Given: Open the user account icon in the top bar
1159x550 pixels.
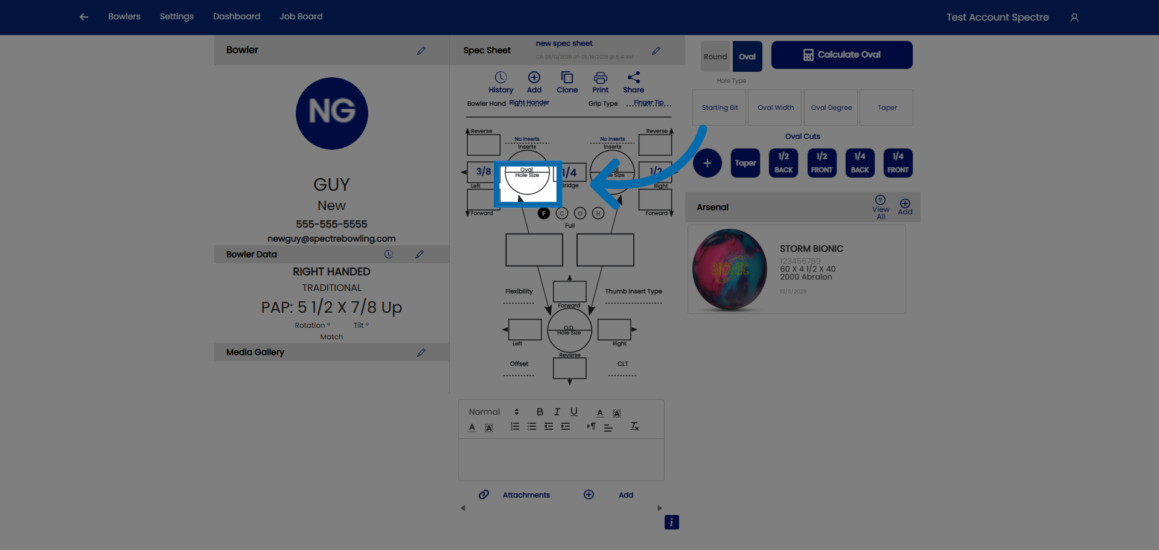Looking at the screenshot, I should [x=1074, y=18].
